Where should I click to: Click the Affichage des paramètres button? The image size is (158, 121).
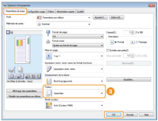(x=25, y=91)
